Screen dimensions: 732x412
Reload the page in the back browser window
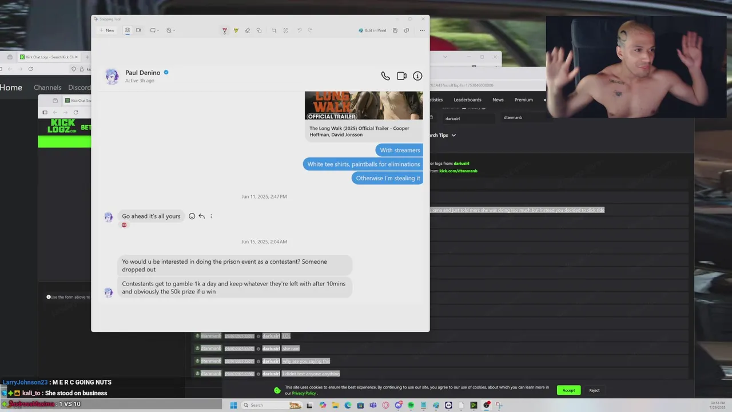pyautogui.click(x=30, y=69)
